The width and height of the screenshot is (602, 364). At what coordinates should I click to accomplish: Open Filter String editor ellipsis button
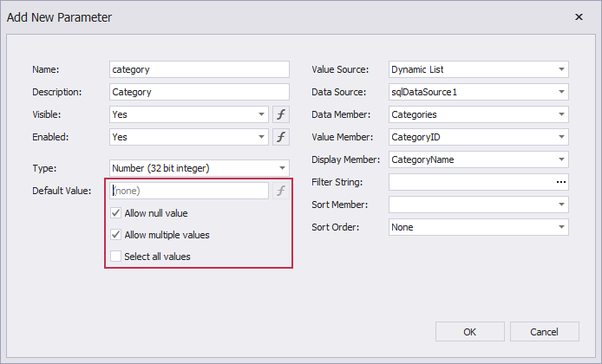coord(560,182)
